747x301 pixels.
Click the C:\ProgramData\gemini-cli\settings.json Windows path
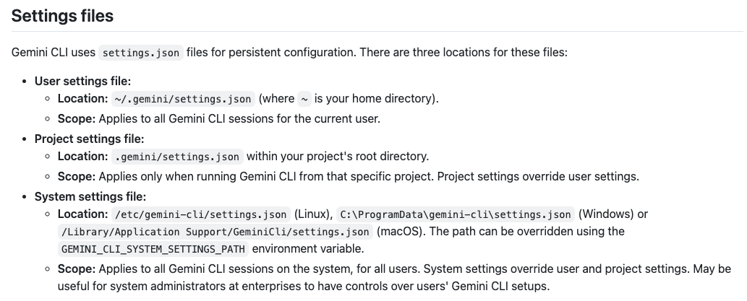click(456, 214)
